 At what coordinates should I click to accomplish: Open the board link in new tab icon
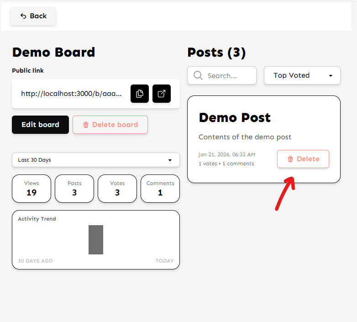(x=162, y=94)
